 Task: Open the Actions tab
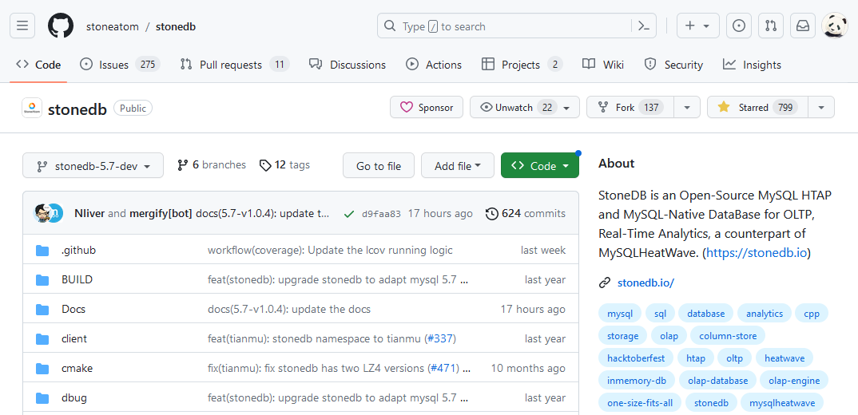click(434, 65)
